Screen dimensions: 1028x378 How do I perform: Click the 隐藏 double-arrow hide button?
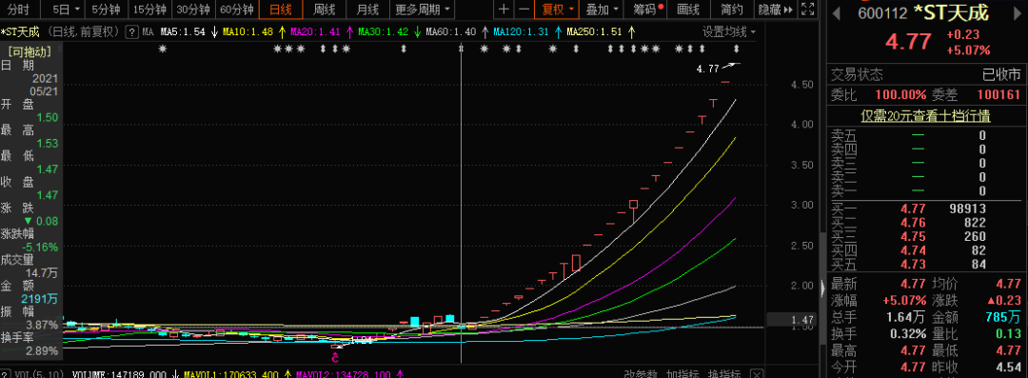tap(776, 10)
